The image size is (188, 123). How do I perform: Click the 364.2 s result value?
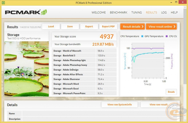[x=101, y=65]
